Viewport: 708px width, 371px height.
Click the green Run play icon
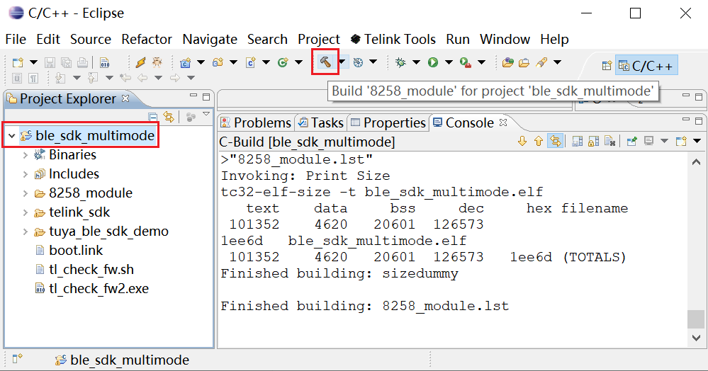tap(433, 62)
